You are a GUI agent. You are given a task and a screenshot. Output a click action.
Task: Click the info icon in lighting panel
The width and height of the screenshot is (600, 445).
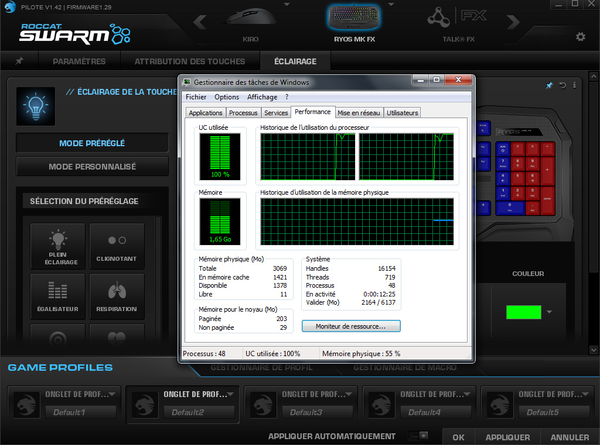[x=574, y=85]
